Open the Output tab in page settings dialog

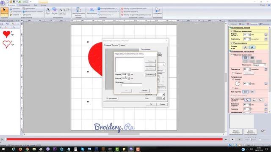coord(123,45)
